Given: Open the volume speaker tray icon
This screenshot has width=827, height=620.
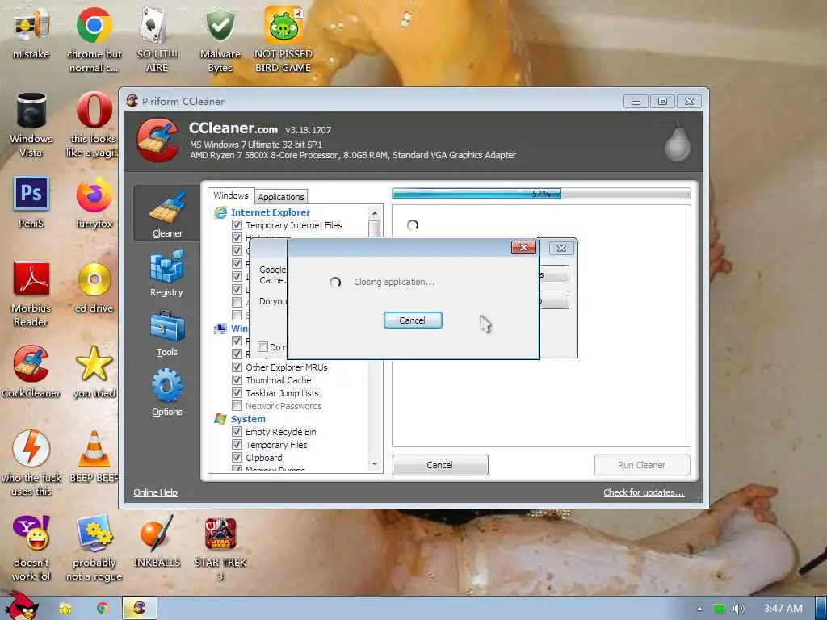Looking at the screenshot, I should point(738,609).
